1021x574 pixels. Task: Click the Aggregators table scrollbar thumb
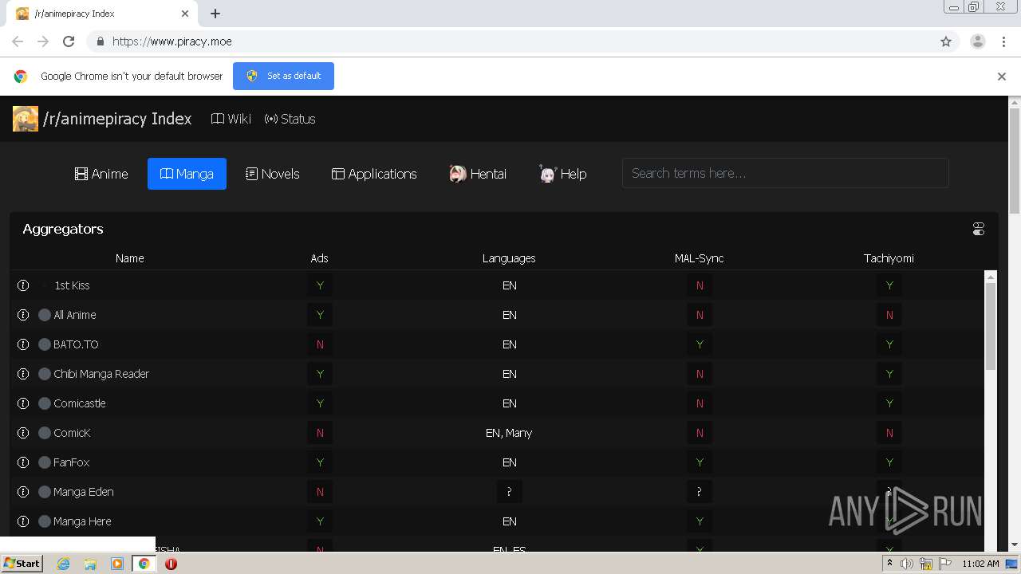click(991, 326)
